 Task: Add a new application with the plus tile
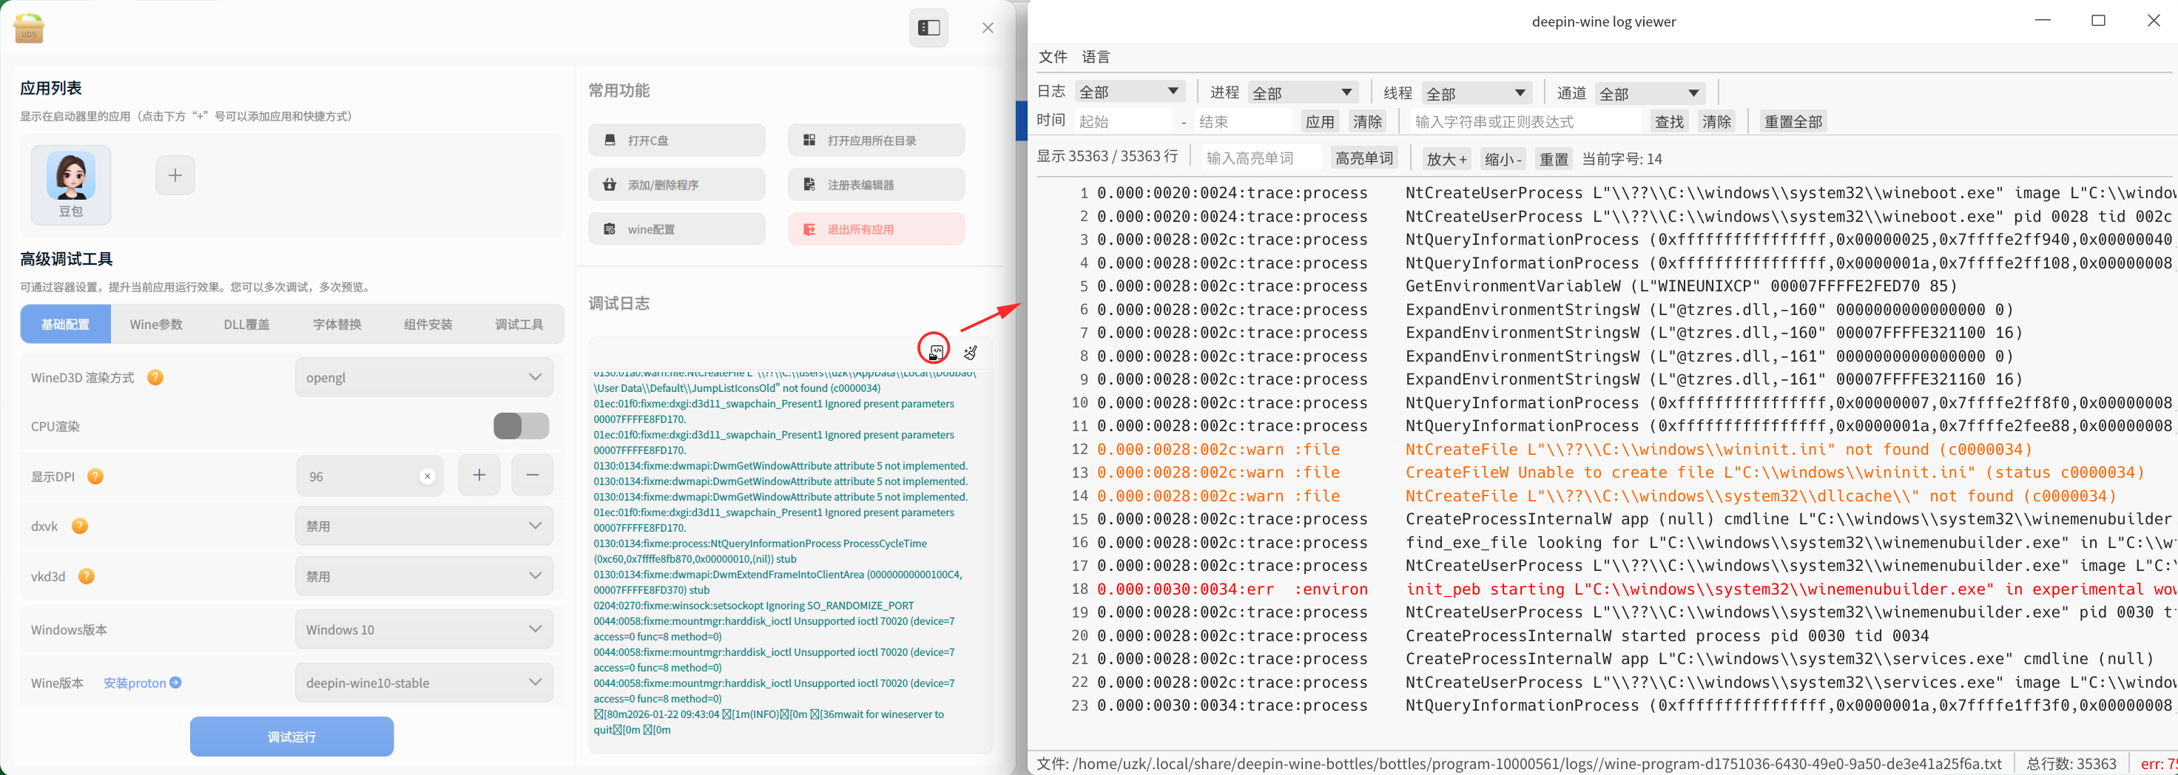(x=175, y=175)
